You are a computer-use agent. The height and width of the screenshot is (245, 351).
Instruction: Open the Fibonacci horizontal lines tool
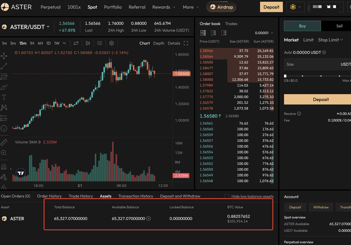[4, 76]
